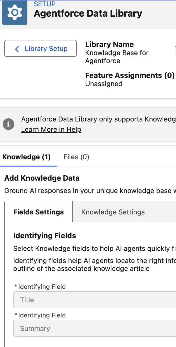Click the back chevron inside Library Setup
This screenshot has width=176, height=347.
point(17,49)
